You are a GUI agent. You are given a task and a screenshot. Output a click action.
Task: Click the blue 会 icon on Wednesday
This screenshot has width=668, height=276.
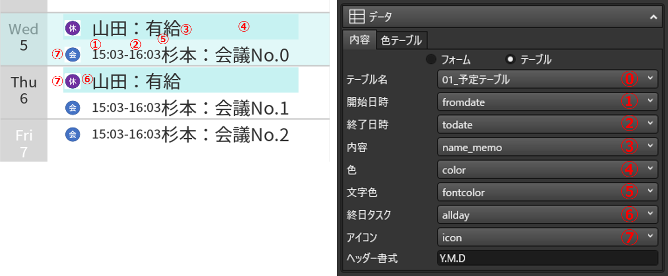[x=72, y=55]
